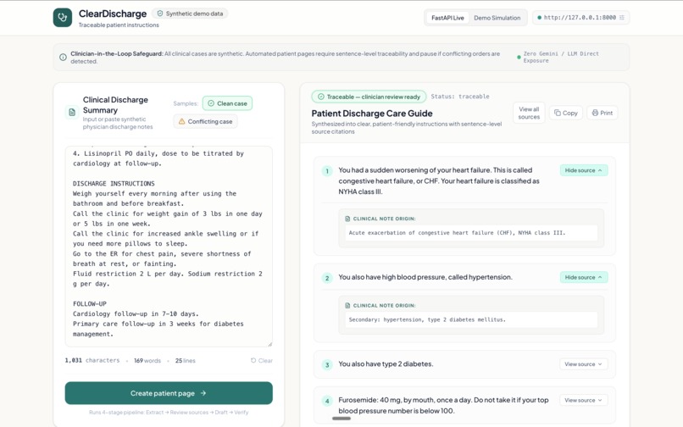Click the text area resize handle corner

[270, 344]
